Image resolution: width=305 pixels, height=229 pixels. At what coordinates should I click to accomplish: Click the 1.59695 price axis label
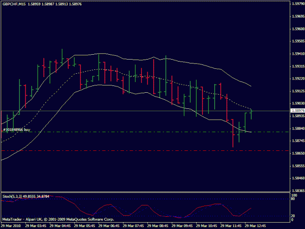pyautogui.click(x=298, y=16)
